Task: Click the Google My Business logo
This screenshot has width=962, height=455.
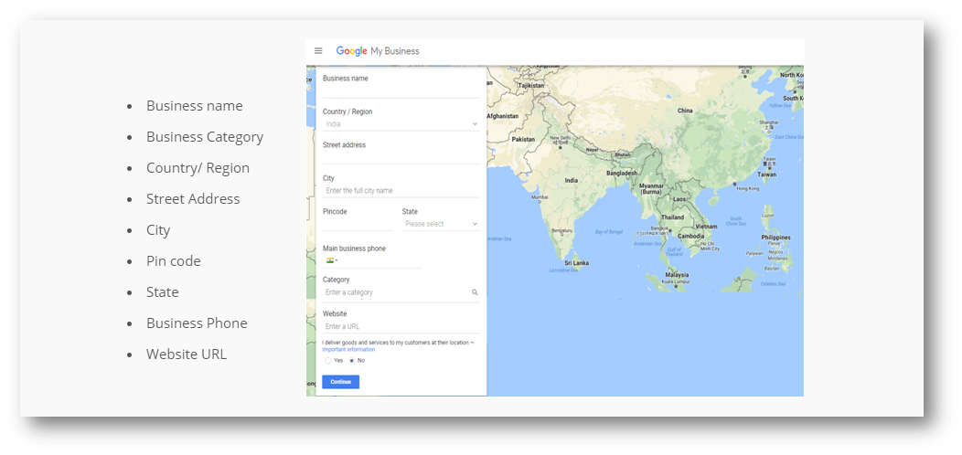Action: click(377, 51)
